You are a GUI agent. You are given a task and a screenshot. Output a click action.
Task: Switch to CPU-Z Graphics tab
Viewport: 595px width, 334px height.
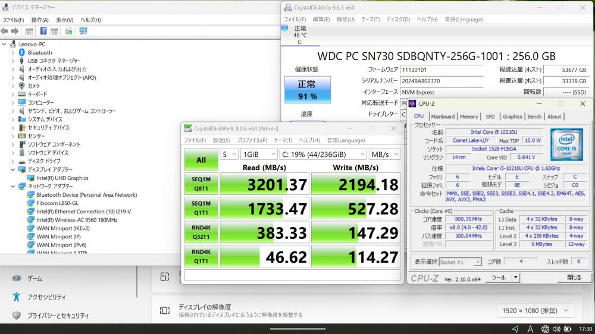512,116
